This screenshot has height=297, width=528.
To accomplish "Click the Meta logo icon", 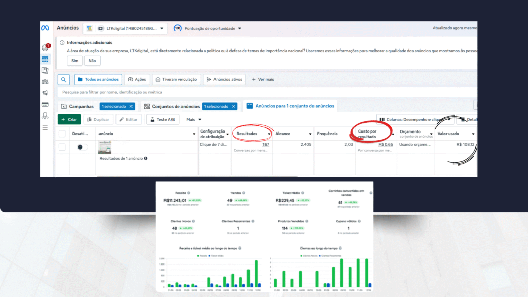I will click(x=45, y=28).
